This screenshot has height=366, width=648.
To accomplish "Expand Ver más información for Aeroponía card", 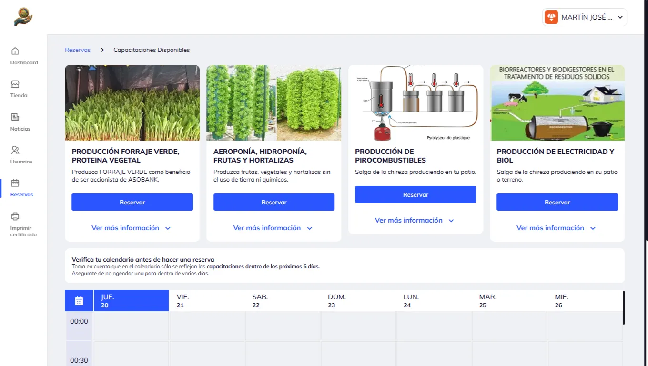I will coord(273,228).
